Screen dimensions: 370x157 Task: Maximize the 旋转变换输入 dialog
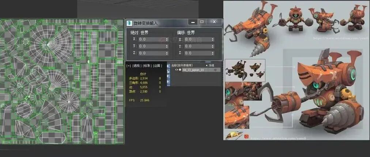[201, 22]
